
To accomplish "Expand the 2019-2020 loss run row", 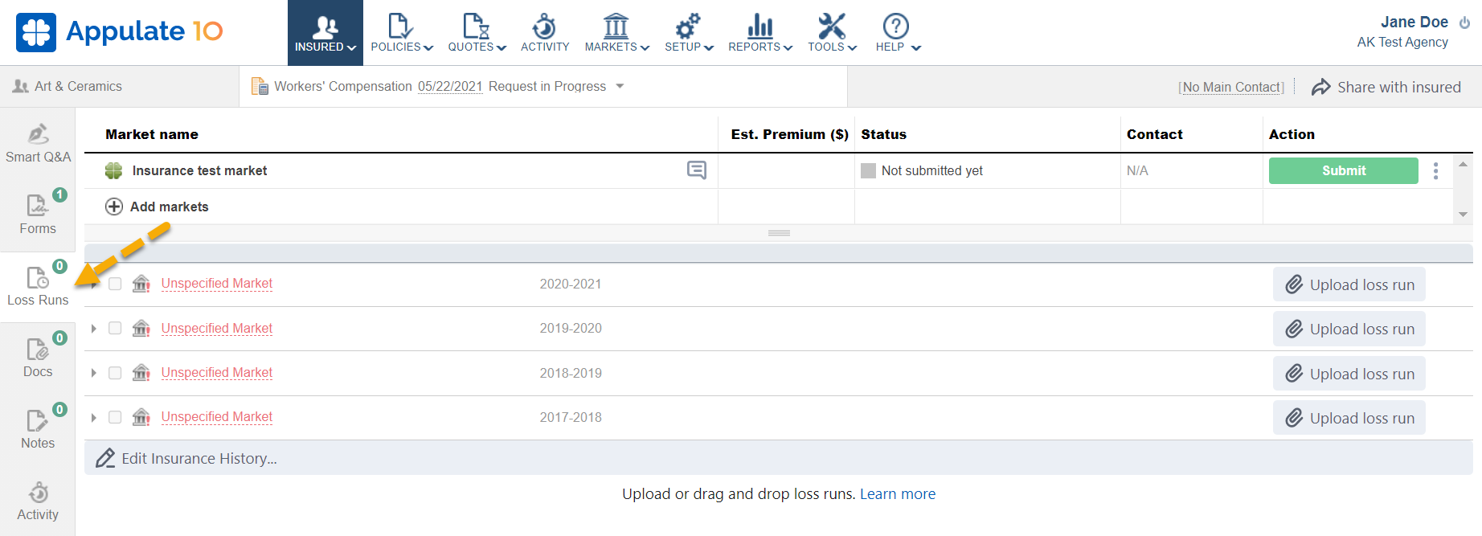I will coord(94,328).
